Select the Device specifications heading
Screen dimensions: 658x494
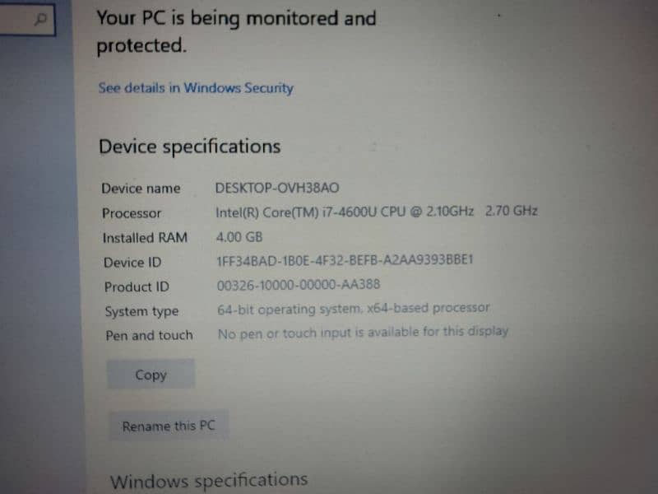click(190, 147)
